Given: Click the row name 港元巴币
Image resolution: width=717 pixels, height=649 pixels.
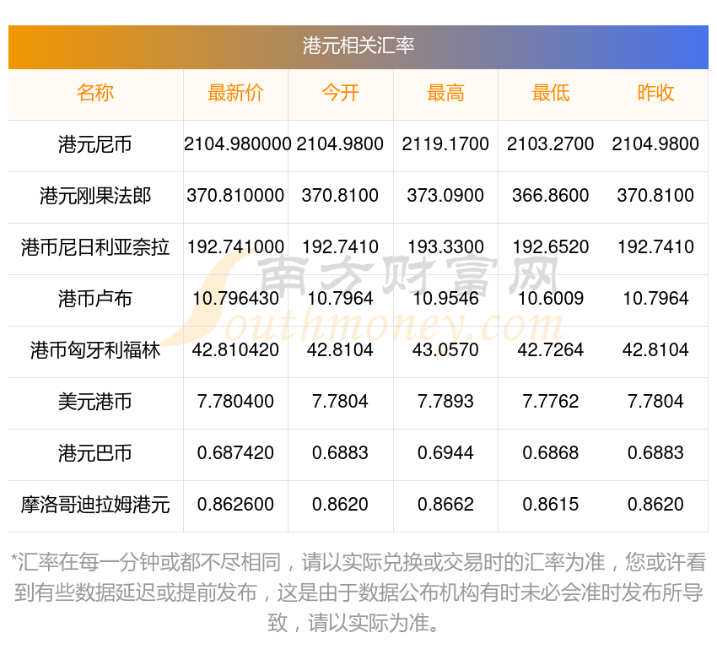Looking at the screenshot, I should tap(95, 453).
